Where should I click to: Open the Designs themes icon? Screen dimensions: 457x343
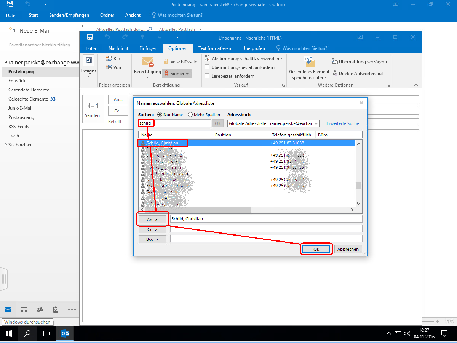(88, 60)
